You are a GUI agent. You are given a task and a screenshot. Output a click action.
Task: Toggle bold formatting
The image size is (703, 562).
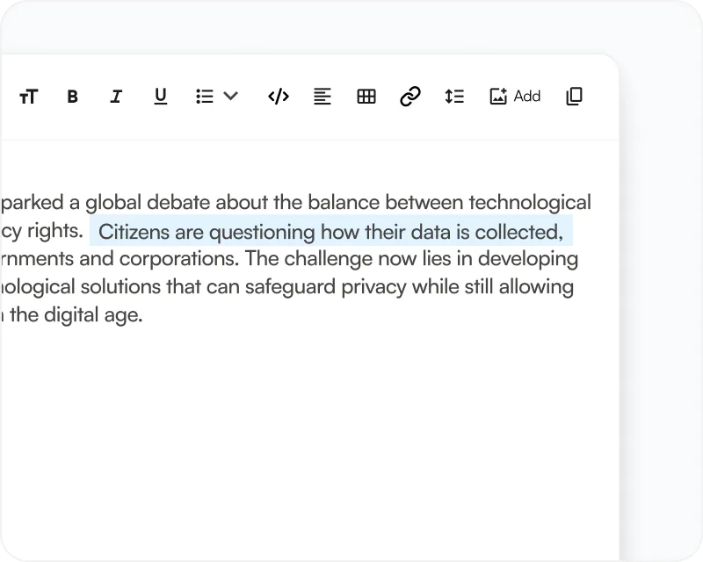72,97
